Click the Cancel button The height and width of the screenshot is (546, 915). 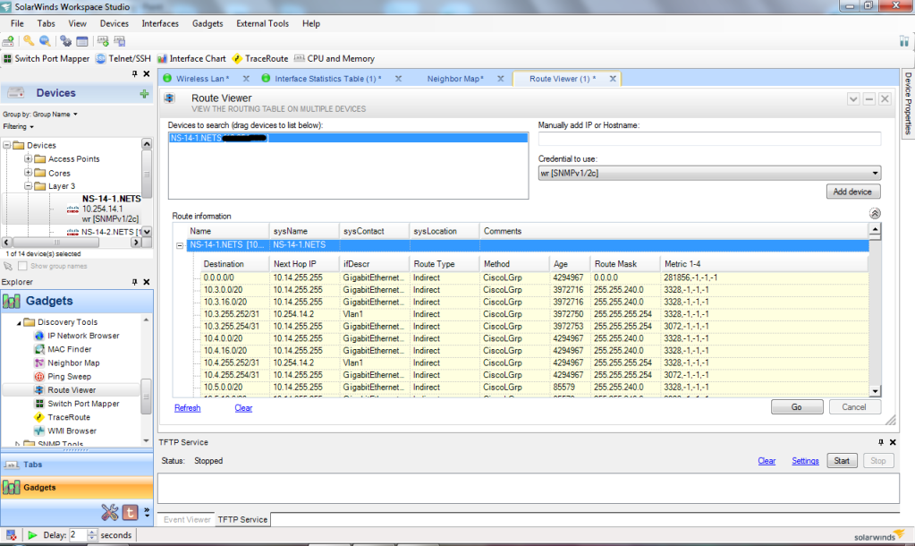(x=853, y=407)
